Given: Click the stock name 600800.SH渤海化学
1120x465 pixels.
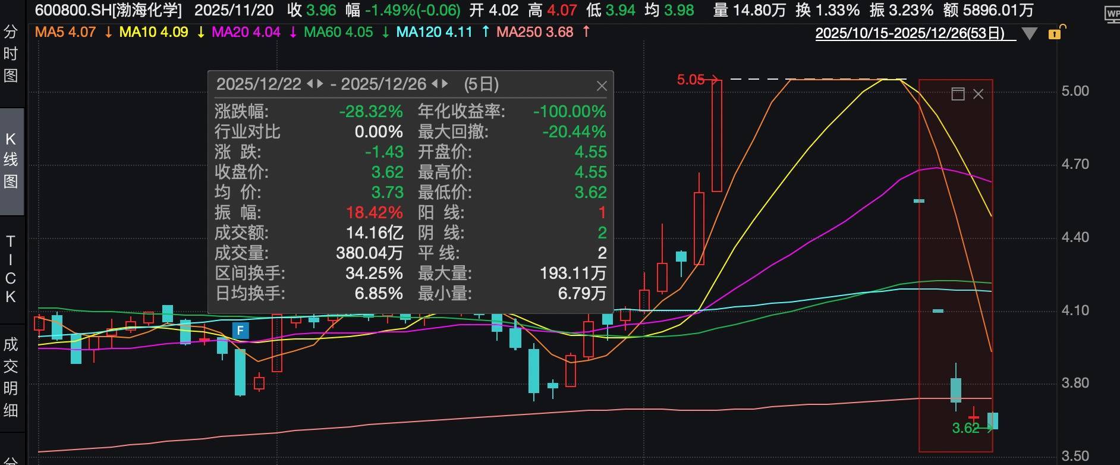Looking at the screenshot, I should [108, 10].
